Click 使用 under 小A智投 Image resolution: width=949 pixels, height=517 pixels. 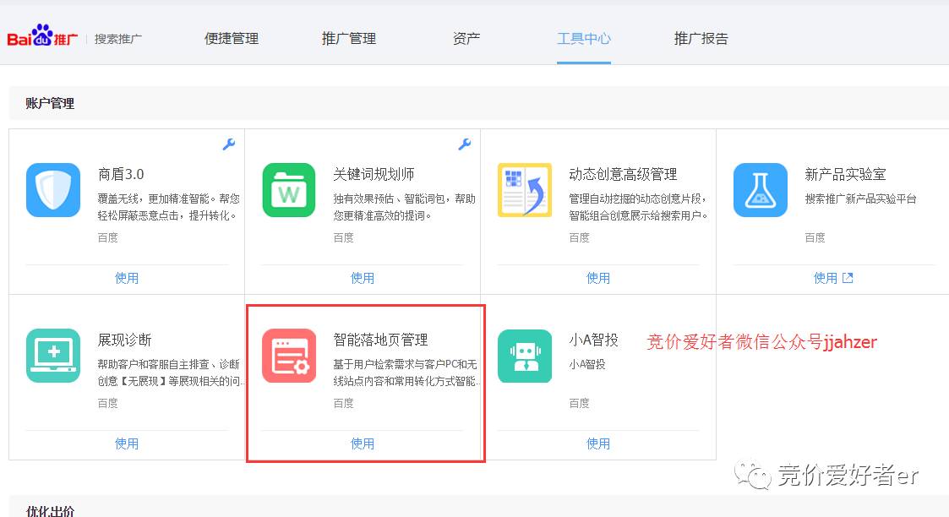coord(598,444)
